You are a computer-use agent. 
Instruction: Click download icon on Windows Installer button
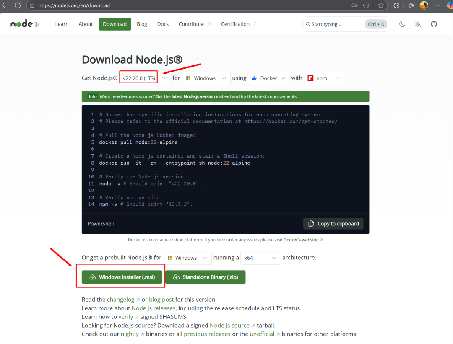tap(92, 277)
